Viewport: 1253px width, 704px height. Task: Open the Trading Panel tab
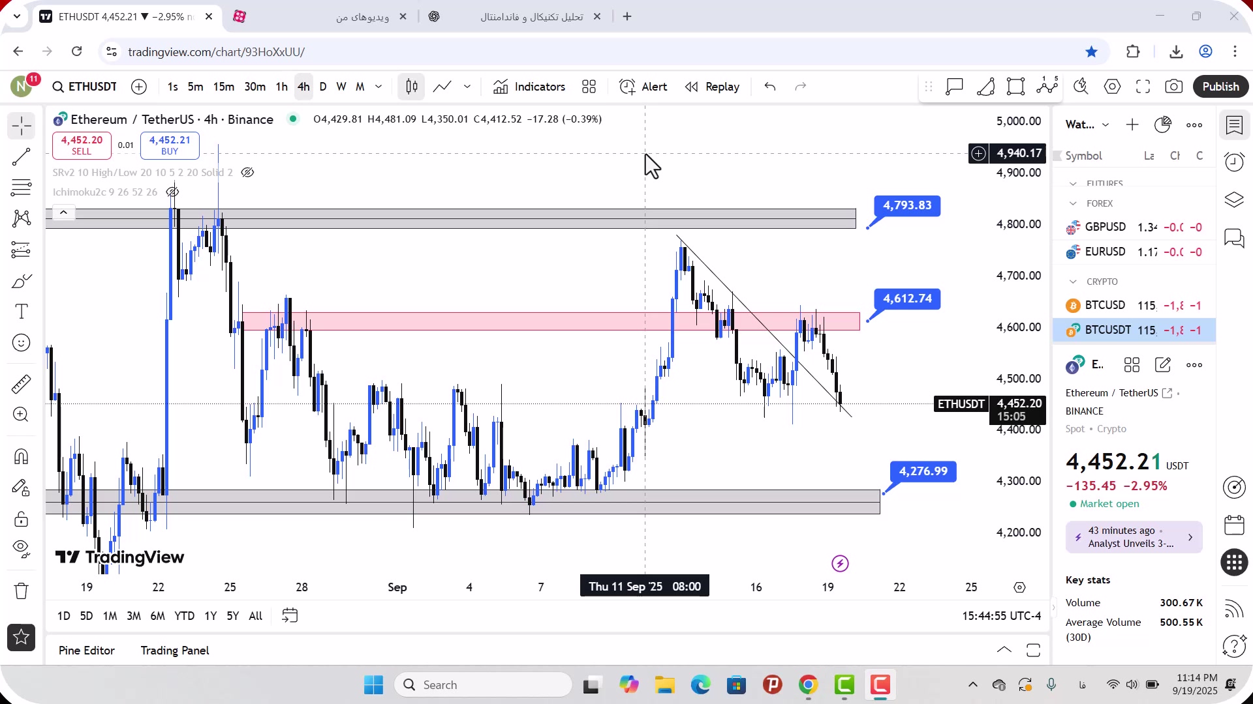pos(175,651)
